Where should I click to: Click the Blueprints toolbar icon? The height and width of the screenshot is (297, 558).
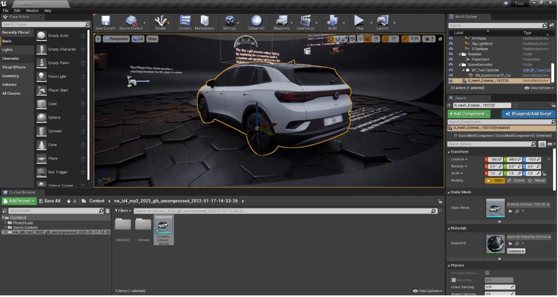(282, 21)
